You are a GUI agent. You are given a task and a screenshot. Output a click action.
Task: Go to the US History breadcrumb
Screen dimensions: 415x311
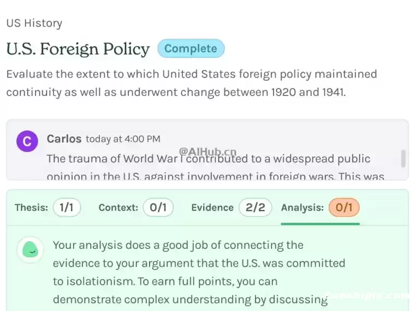coord(34,23)
